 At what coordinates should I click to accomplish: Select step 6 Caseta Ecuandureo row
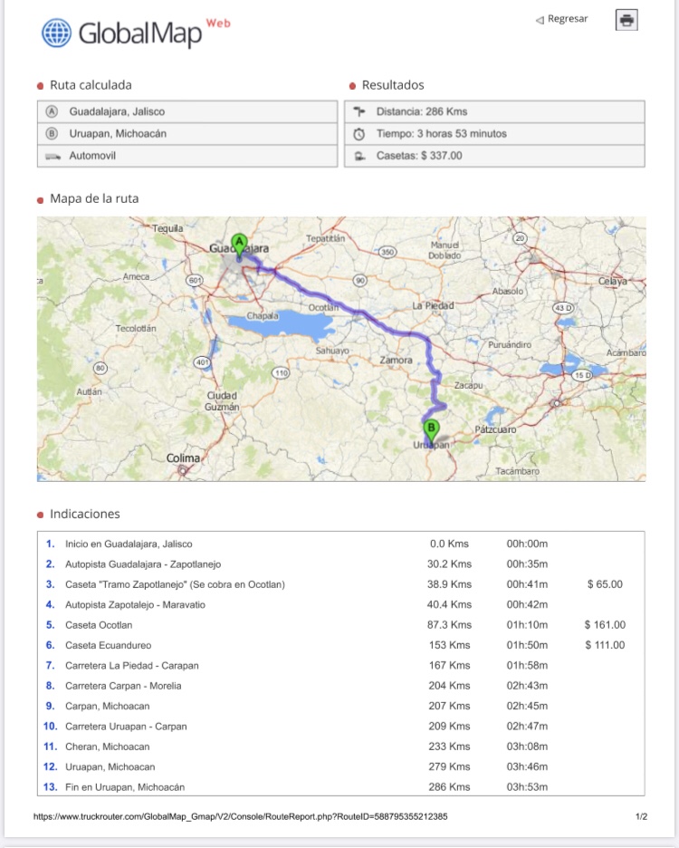tap(108, 645)
